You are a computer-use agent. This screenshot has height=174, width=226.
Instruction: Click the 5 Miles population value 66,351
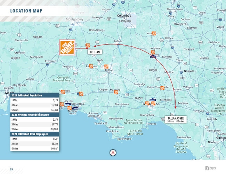click(x=54, y=110)
